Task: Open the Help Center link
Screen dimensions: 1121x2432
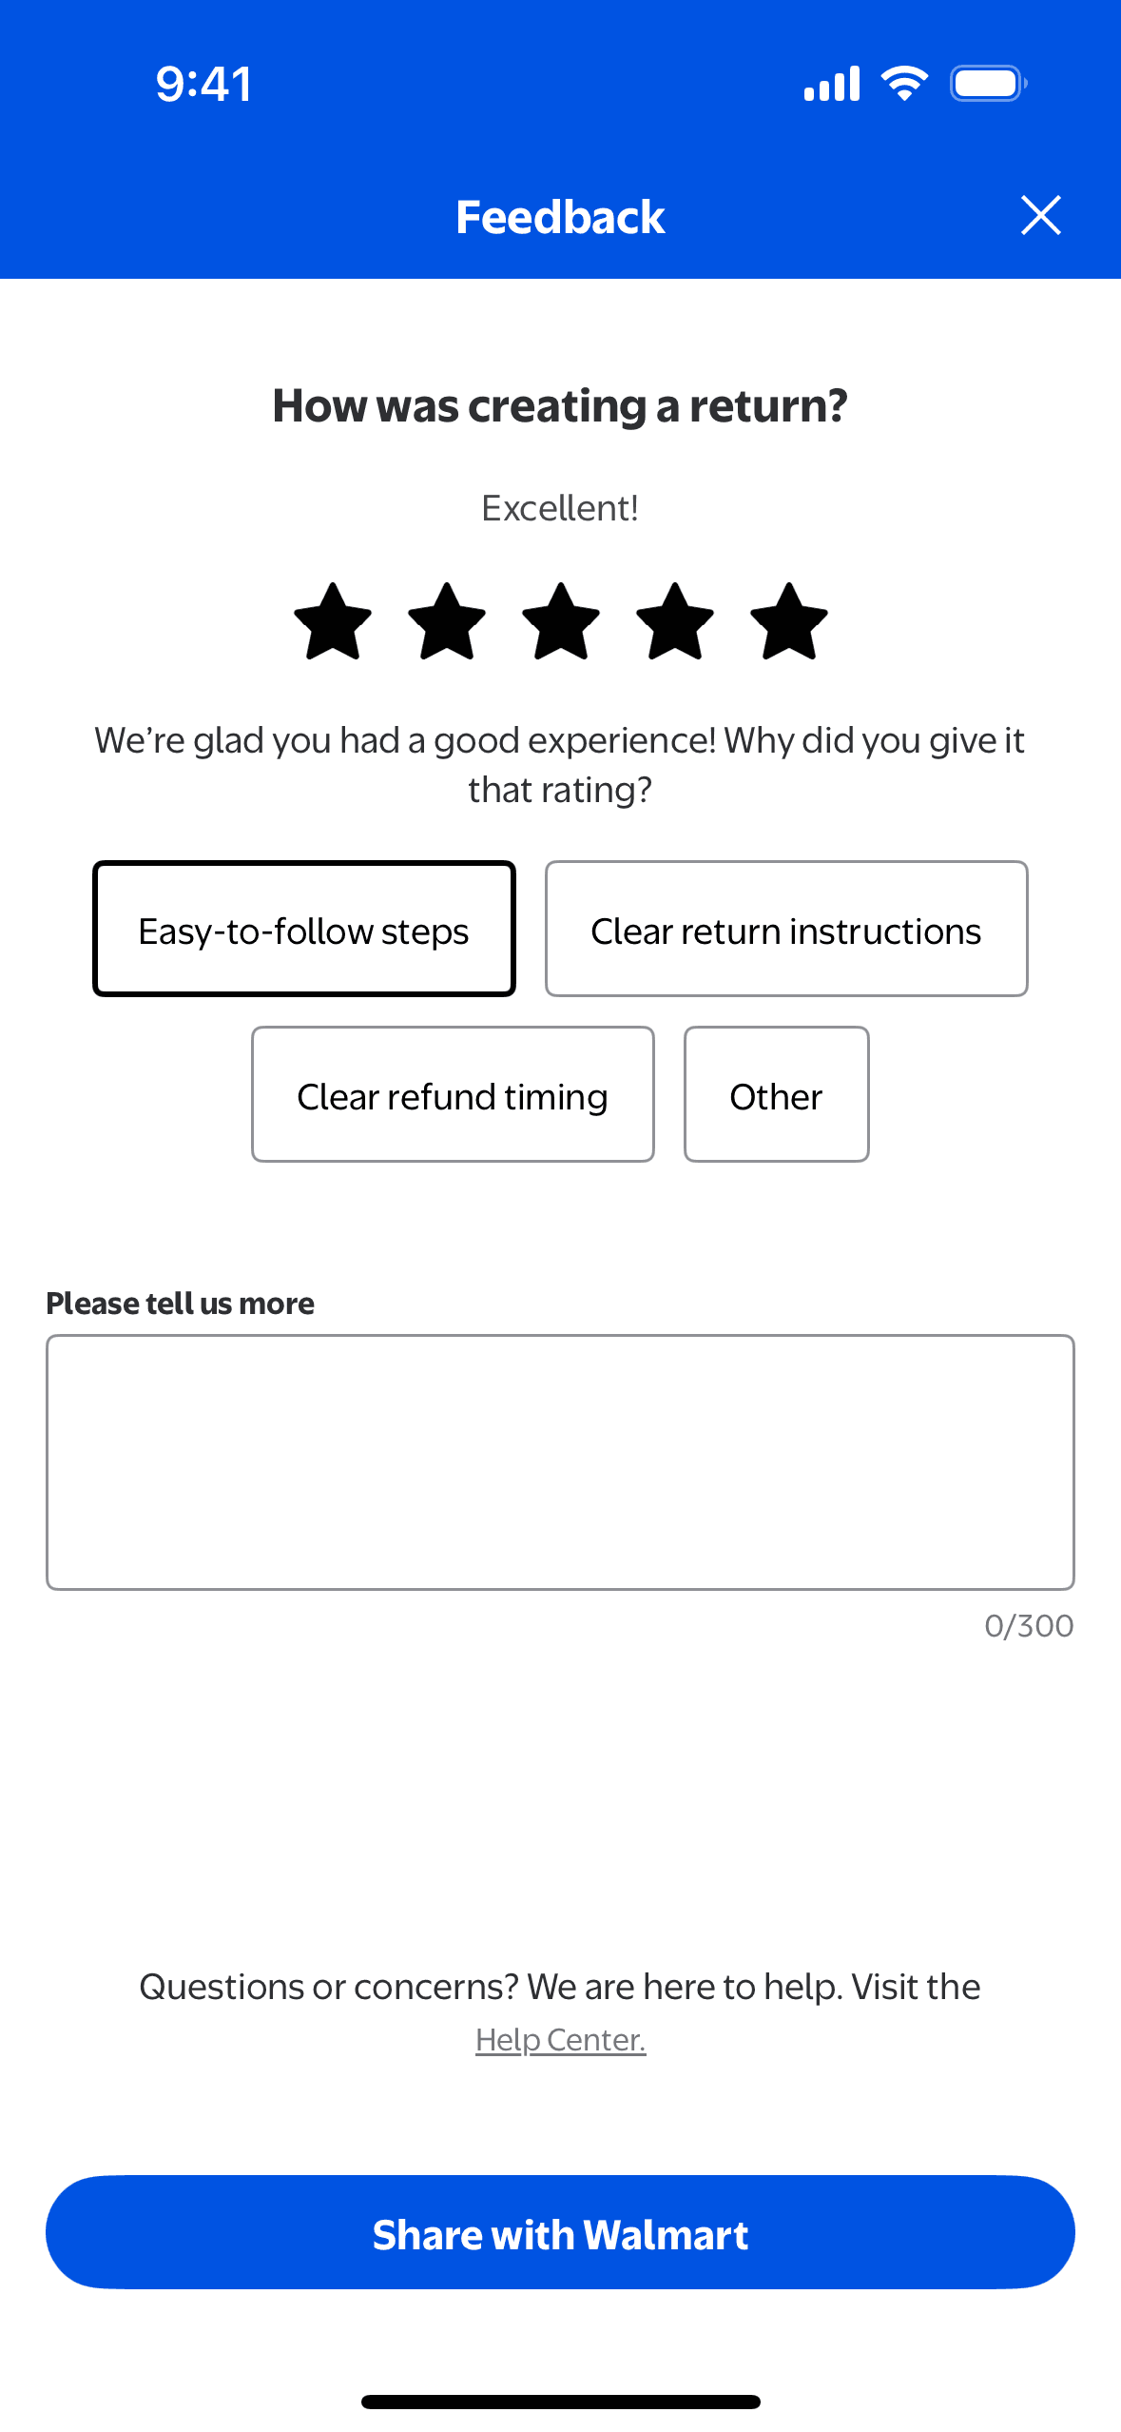Action: pyautogui.click(x=561, y=2040)
